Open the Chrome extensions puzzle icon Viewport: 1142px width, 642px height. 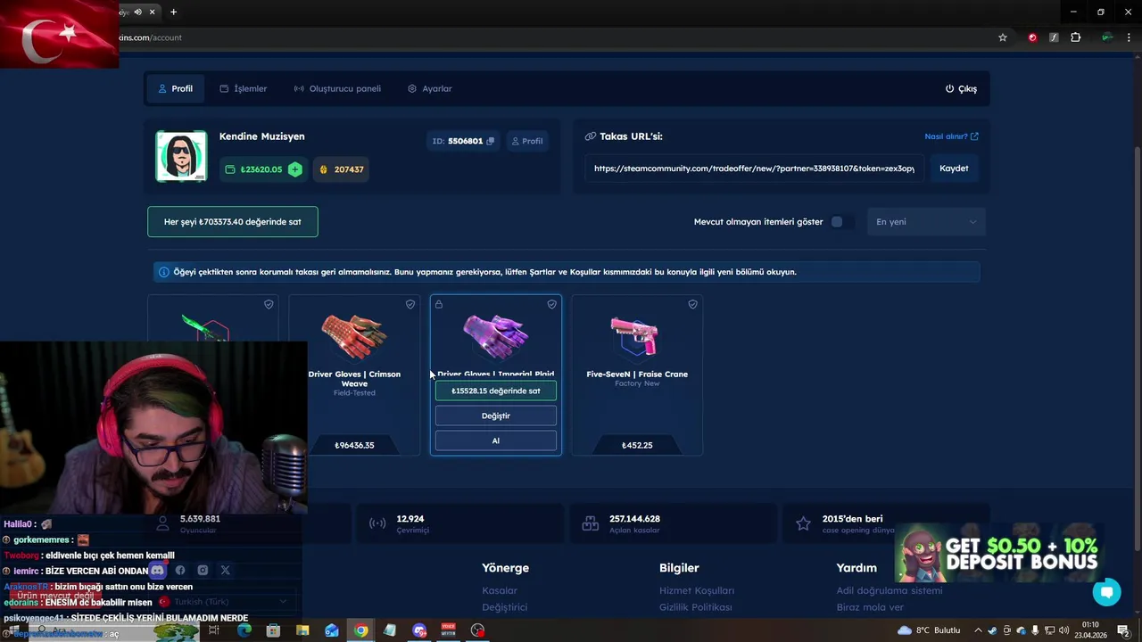pos(1075,37)
